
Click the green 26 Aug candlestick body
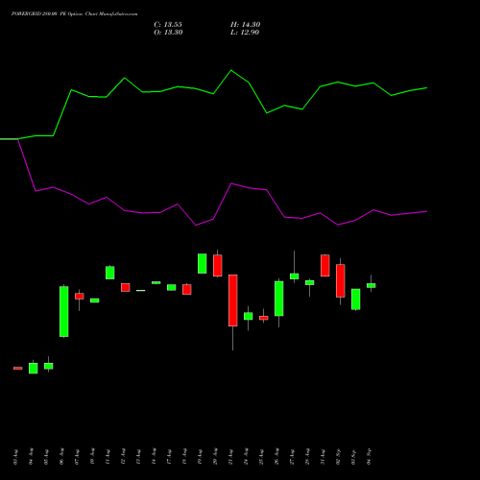pos(279,299)
